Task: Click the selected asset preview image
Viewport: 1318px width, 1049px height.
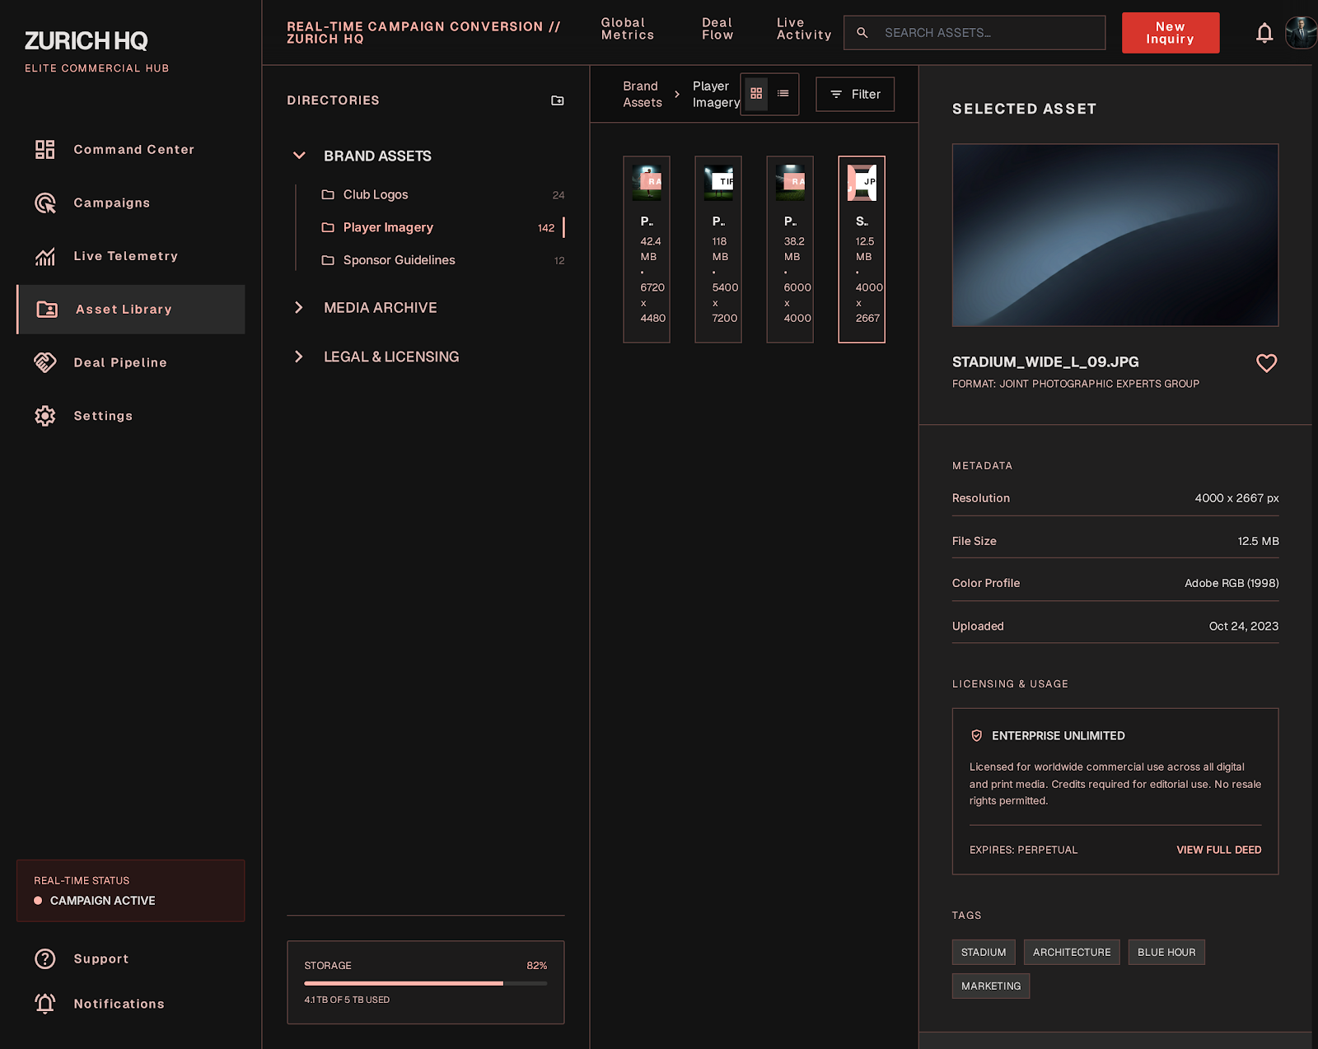Action: tap(1115, 235)
